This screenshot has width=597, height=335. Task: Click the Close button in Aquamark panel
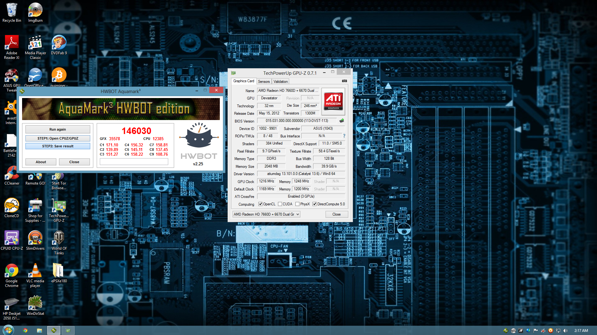(x=74, y=162)
